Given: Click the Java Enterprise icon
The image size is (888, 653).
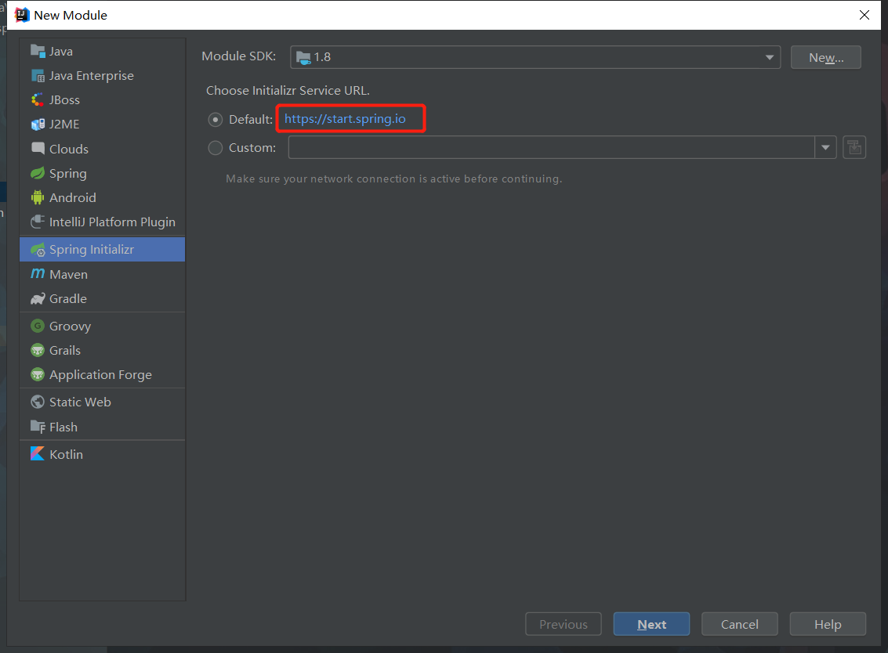Looking at the screenshot, I should coord(38,75).
